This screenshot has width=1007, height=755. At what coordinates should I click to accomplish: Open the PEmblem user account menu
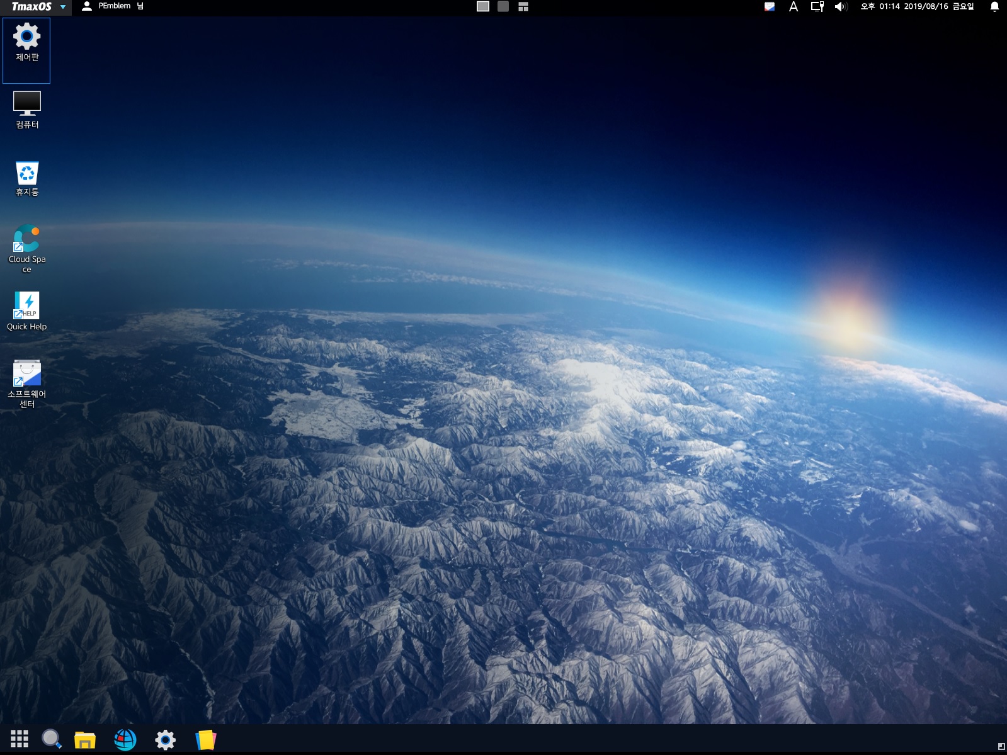[113, 6]
